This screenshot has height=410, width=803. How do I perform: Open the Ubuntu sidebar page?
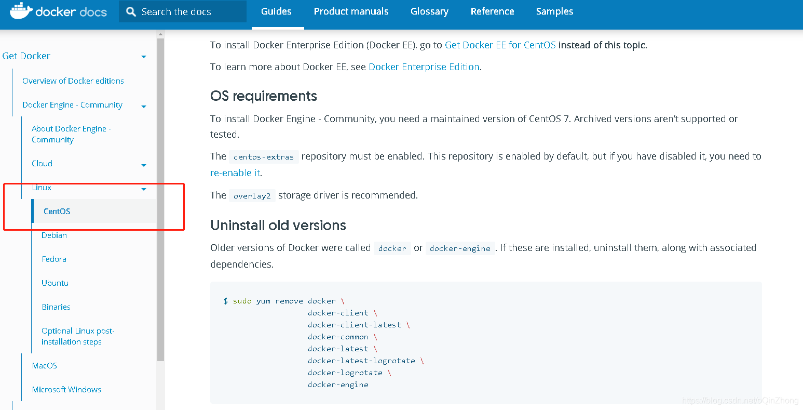(55, 283)
